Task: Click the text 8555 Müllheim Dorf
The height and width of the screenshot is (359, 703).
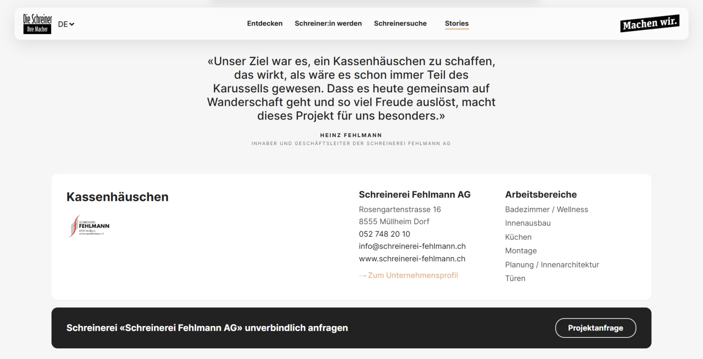Action: tap(394, 221)
